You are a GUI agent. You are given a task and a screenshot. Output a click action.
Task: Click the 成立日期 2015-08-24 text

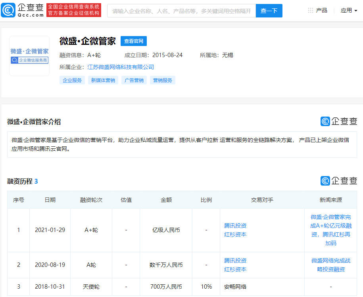pyautogui.click(x=154, y=55)
